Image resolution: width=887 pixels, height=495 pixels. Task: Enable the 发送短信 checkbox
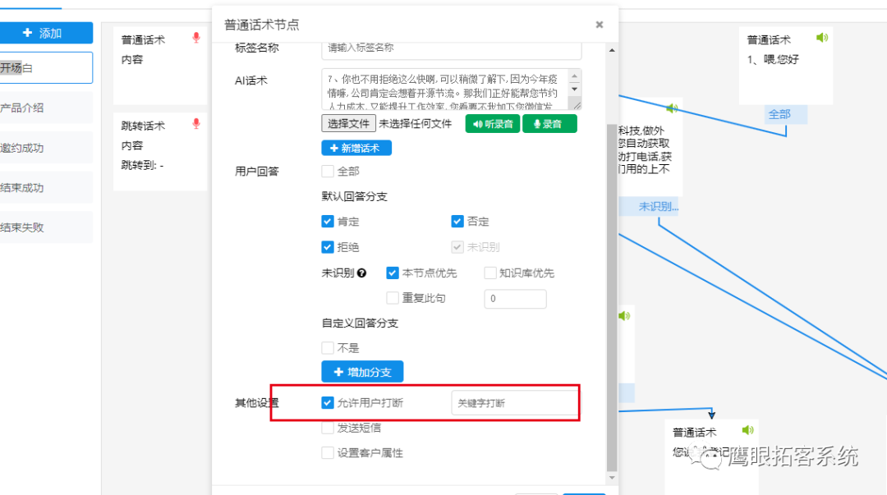(x=327, y=427)
